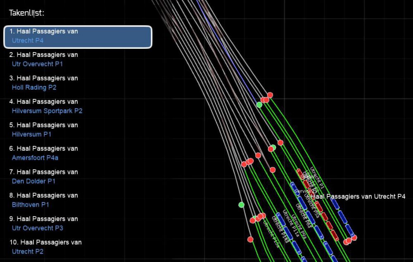Click the Utr Overvecht P1 station link
Screen dimensions: 413x262
(x=38, y=64)
